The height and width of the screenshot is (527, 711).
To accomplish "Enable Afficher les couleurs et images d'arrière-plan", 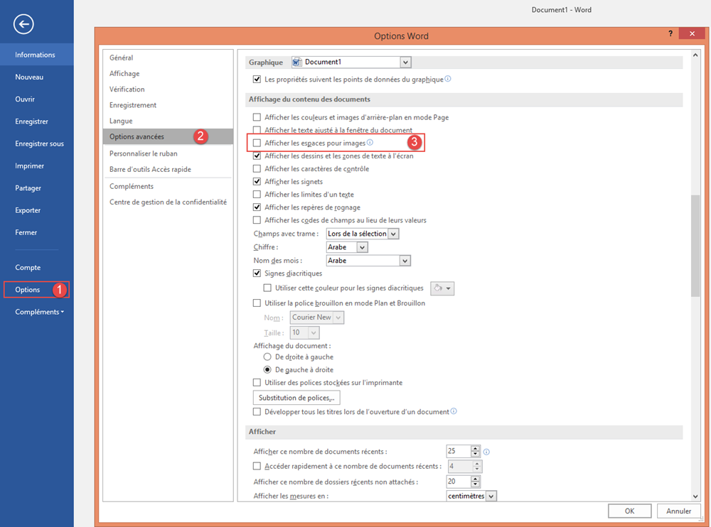I will click(x=257, y=116).
